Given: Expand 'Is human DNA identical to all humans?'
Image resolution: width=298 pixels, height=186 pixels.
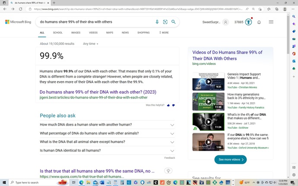Looking at the screenshot, I should [x=107, y=151].
